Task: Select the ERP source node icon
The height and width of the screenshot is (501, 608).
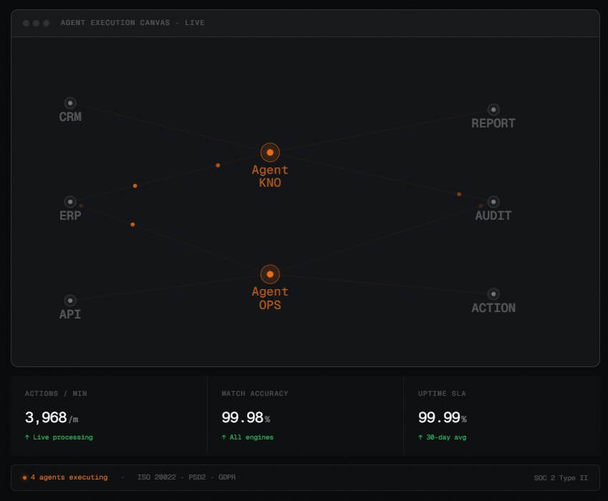Action: point(70,202)
